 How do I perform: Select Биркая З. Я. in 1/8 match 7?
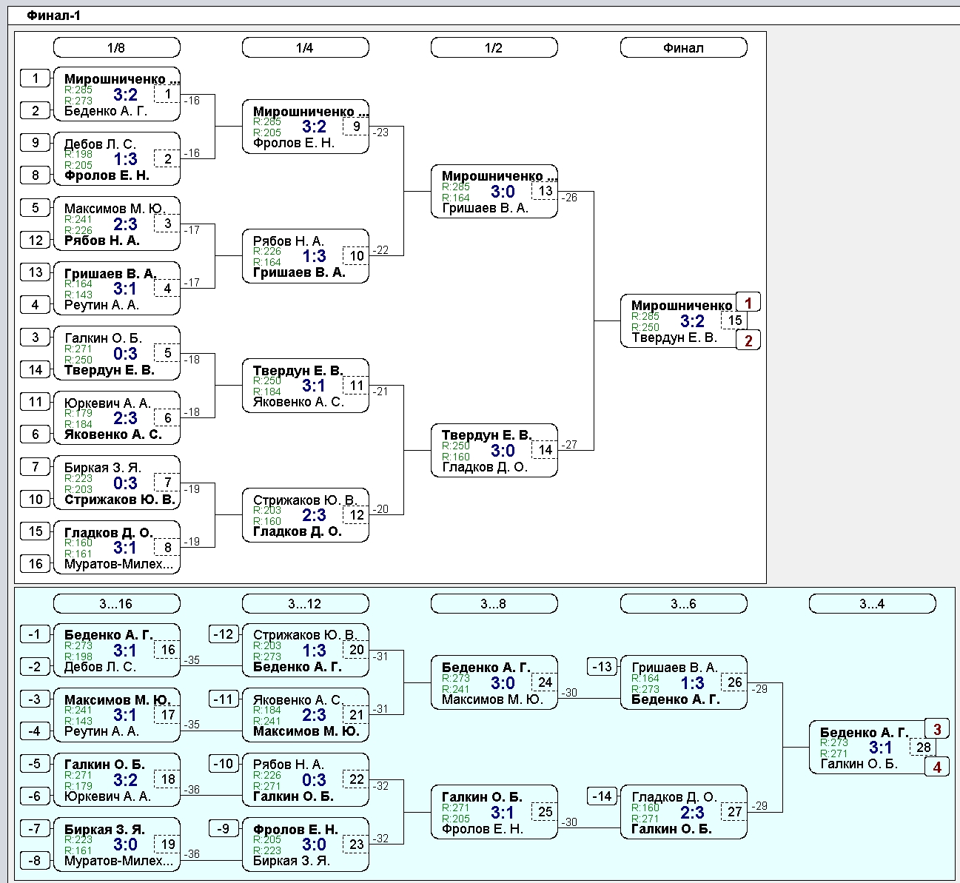[x=103, y=468]
